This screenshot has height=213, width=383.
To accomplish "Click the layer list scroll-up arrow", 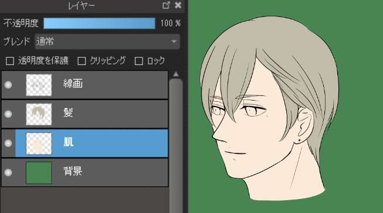I will 175,74.
